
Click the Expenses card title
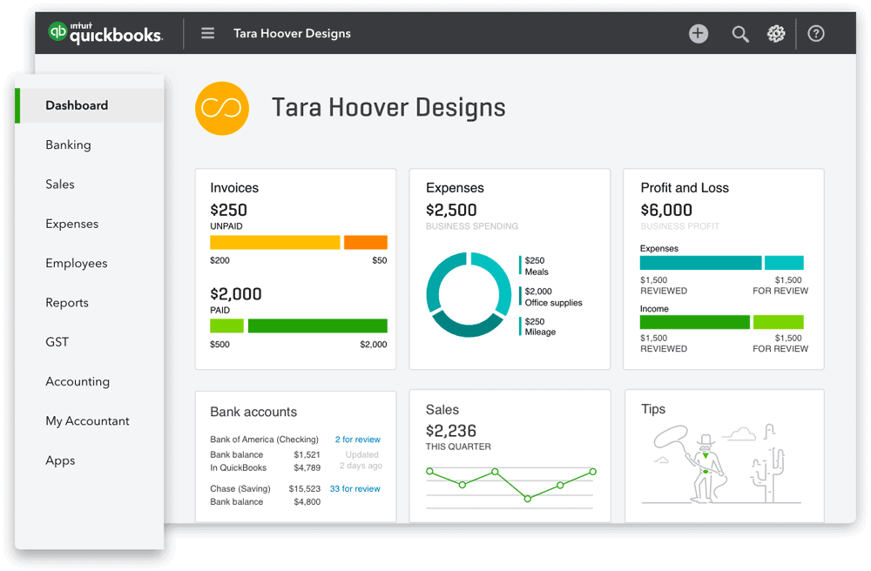(x=455, y=188)
